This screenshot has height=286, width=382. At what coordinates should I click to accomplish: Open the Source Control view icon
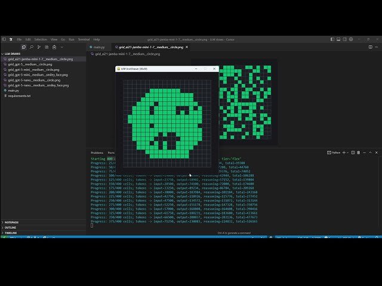(39, 47)
